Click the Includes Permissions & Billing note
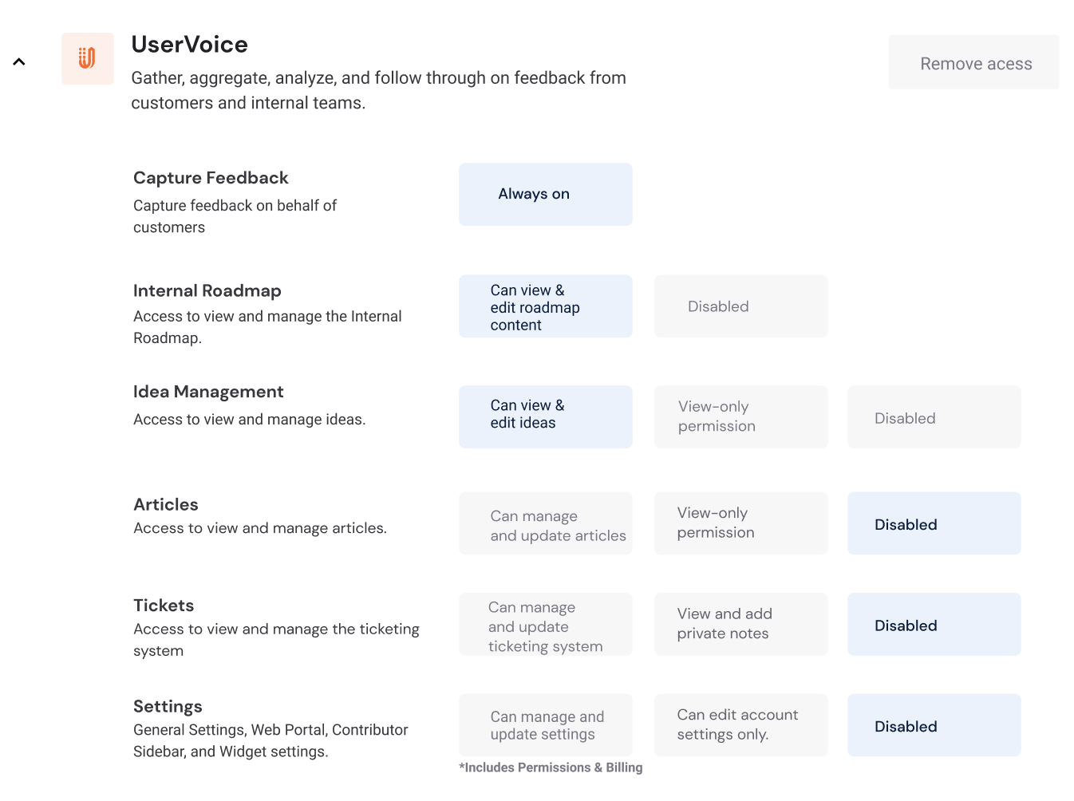1074x801 pixels. tap(551, 767)
